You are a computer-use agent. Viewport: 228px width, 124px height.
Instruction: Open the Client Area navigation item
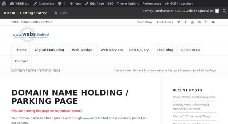pos(190,50)
